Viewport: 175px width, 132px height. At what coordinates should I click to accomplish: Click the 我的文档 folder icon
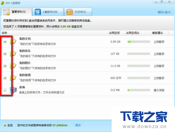(x=13, y=41)
